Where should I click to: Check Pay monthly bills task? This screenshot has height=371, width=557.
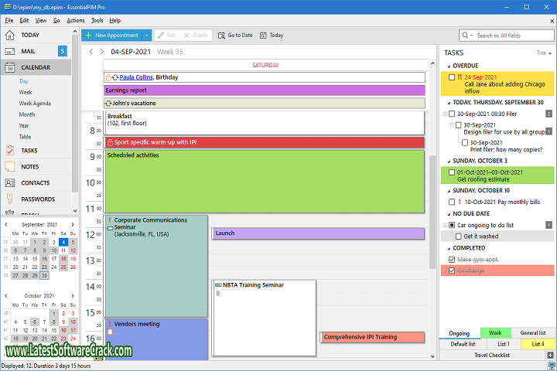pos(452,202)
